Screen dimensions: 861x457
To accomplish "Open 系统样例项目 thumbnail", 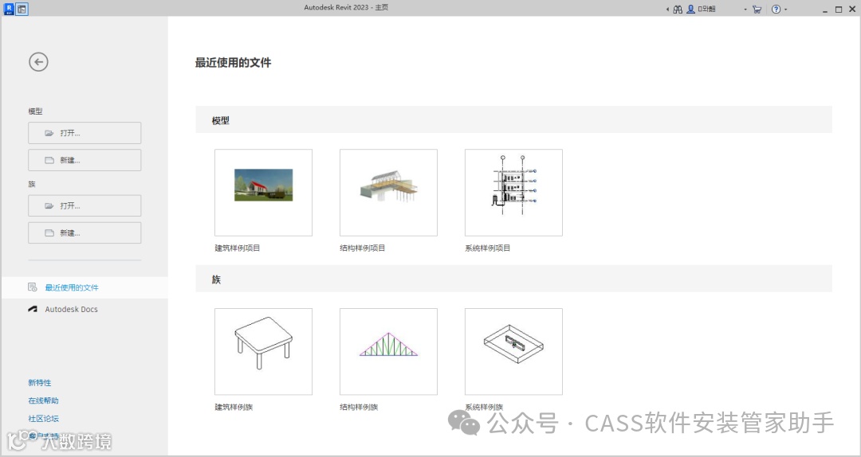I will point(514,193).
